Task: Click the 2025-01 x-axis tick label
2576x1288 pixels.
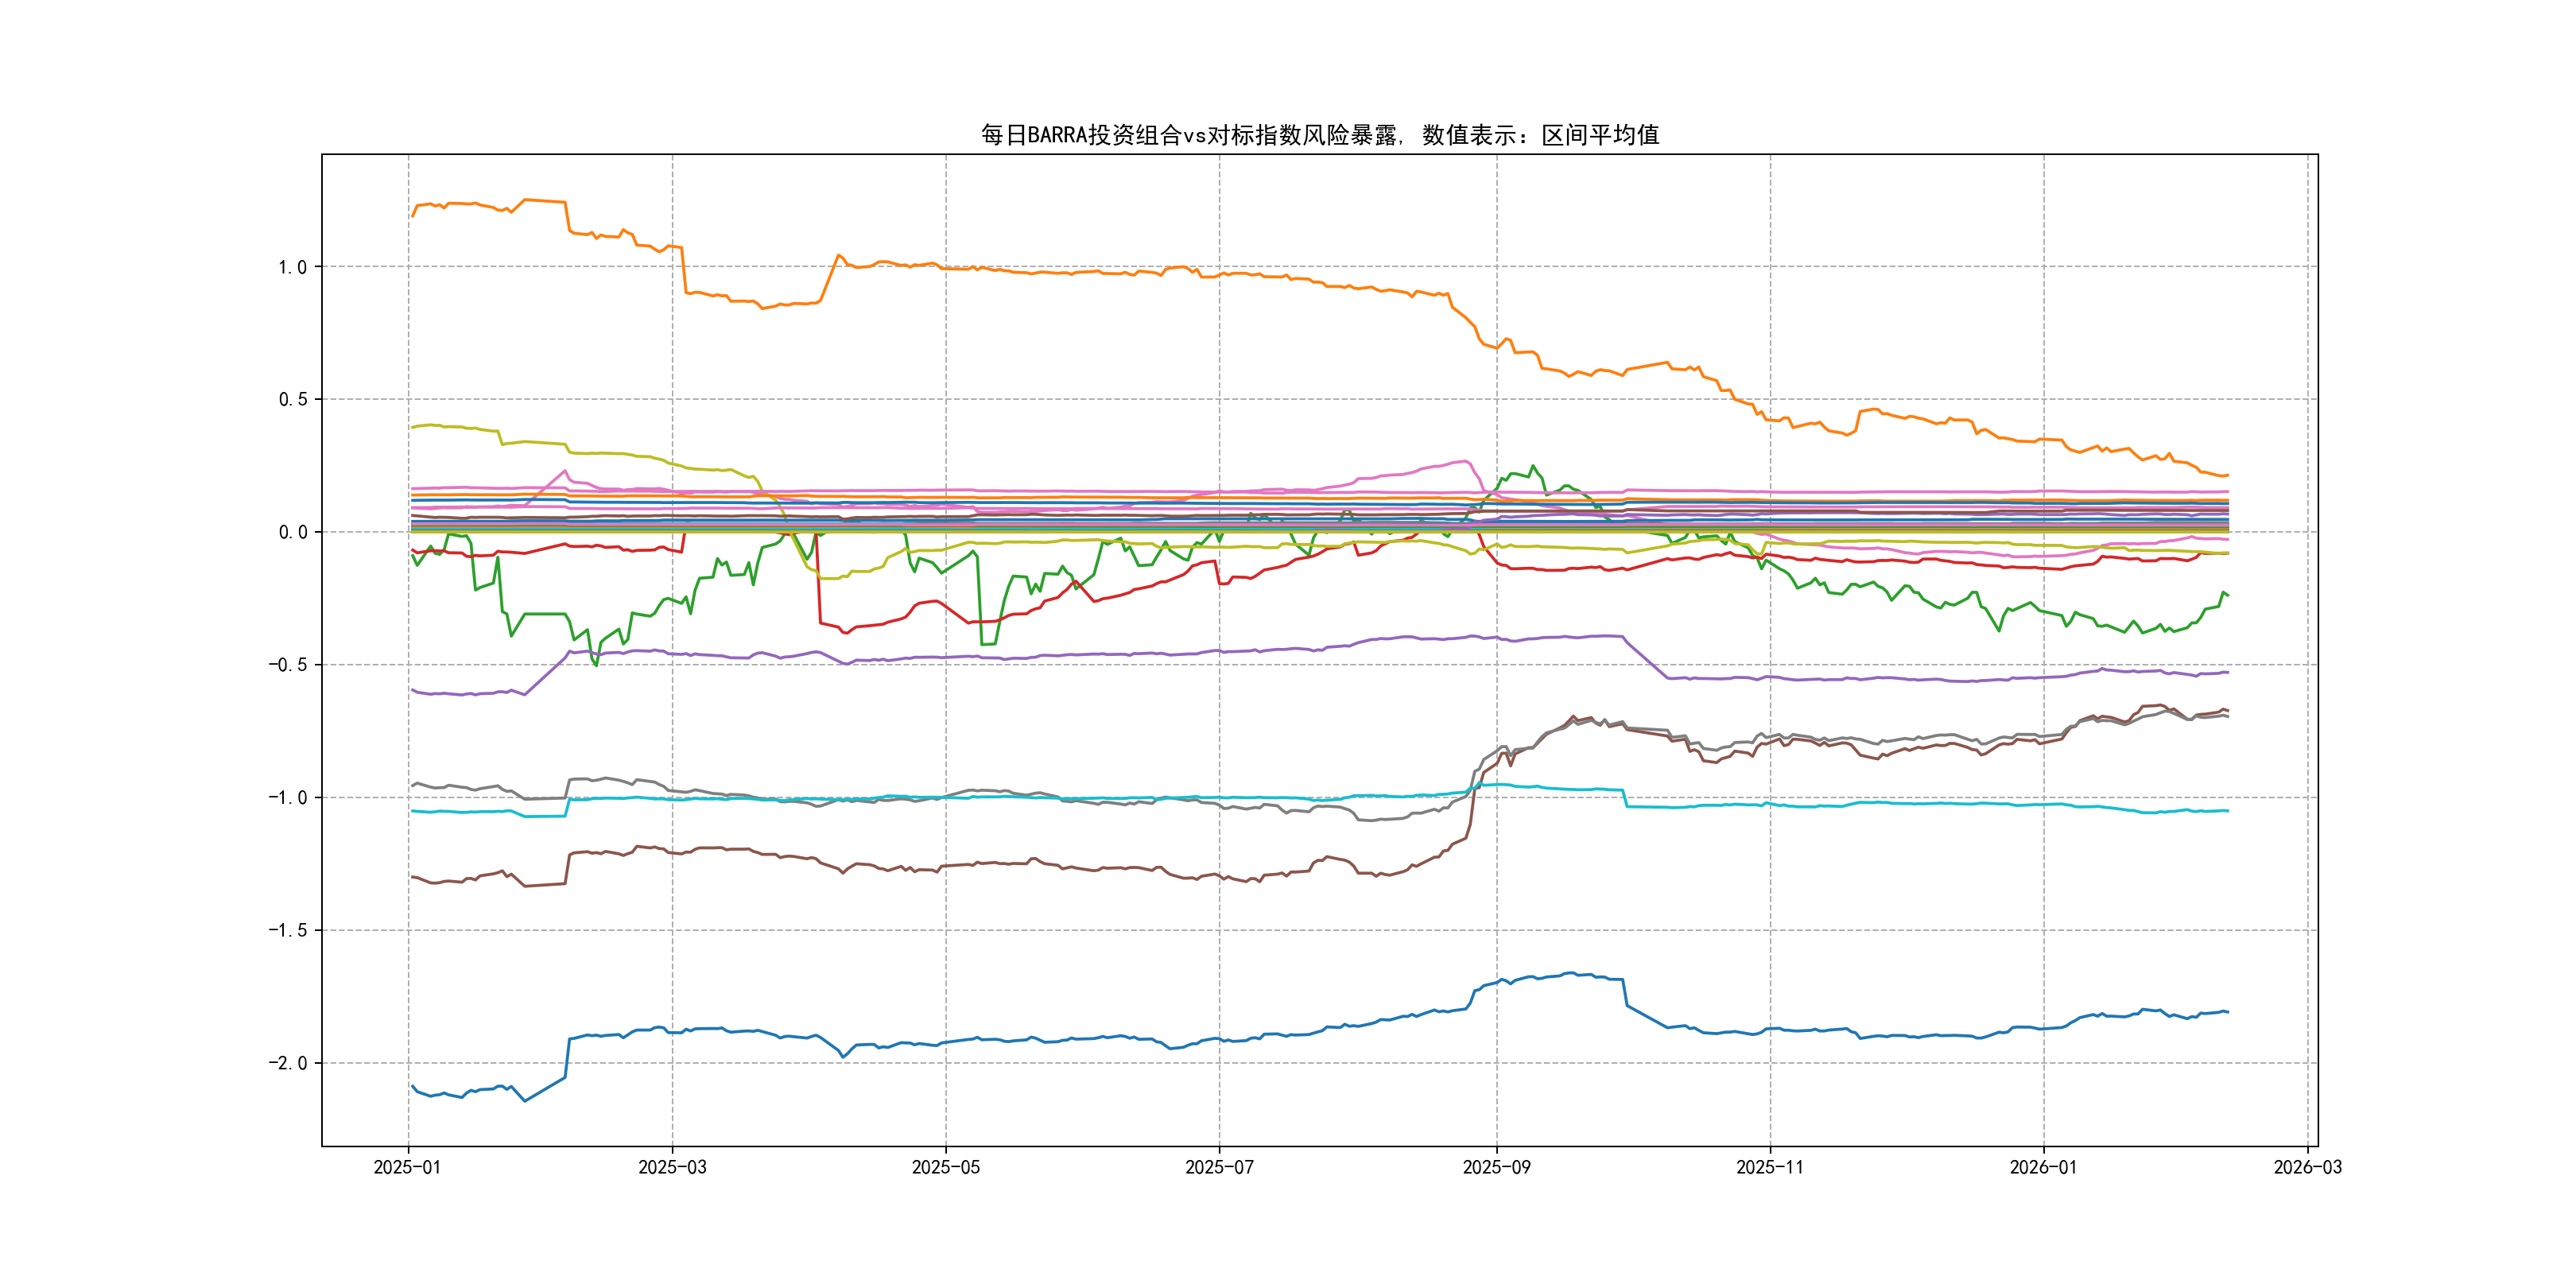Action: 407,1167
